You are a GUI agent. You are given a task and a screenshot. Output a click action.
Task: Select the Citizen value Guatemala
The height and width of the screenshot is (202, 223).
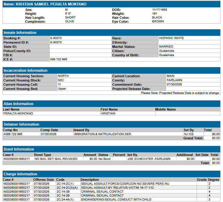[x=167, y=51]
